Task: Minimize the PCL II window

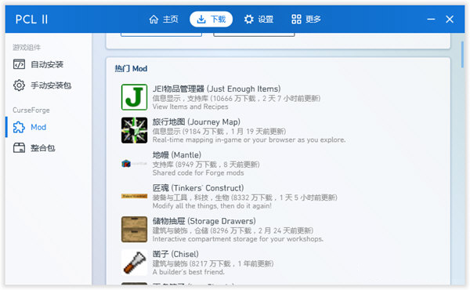Action: tap(431, 19)
